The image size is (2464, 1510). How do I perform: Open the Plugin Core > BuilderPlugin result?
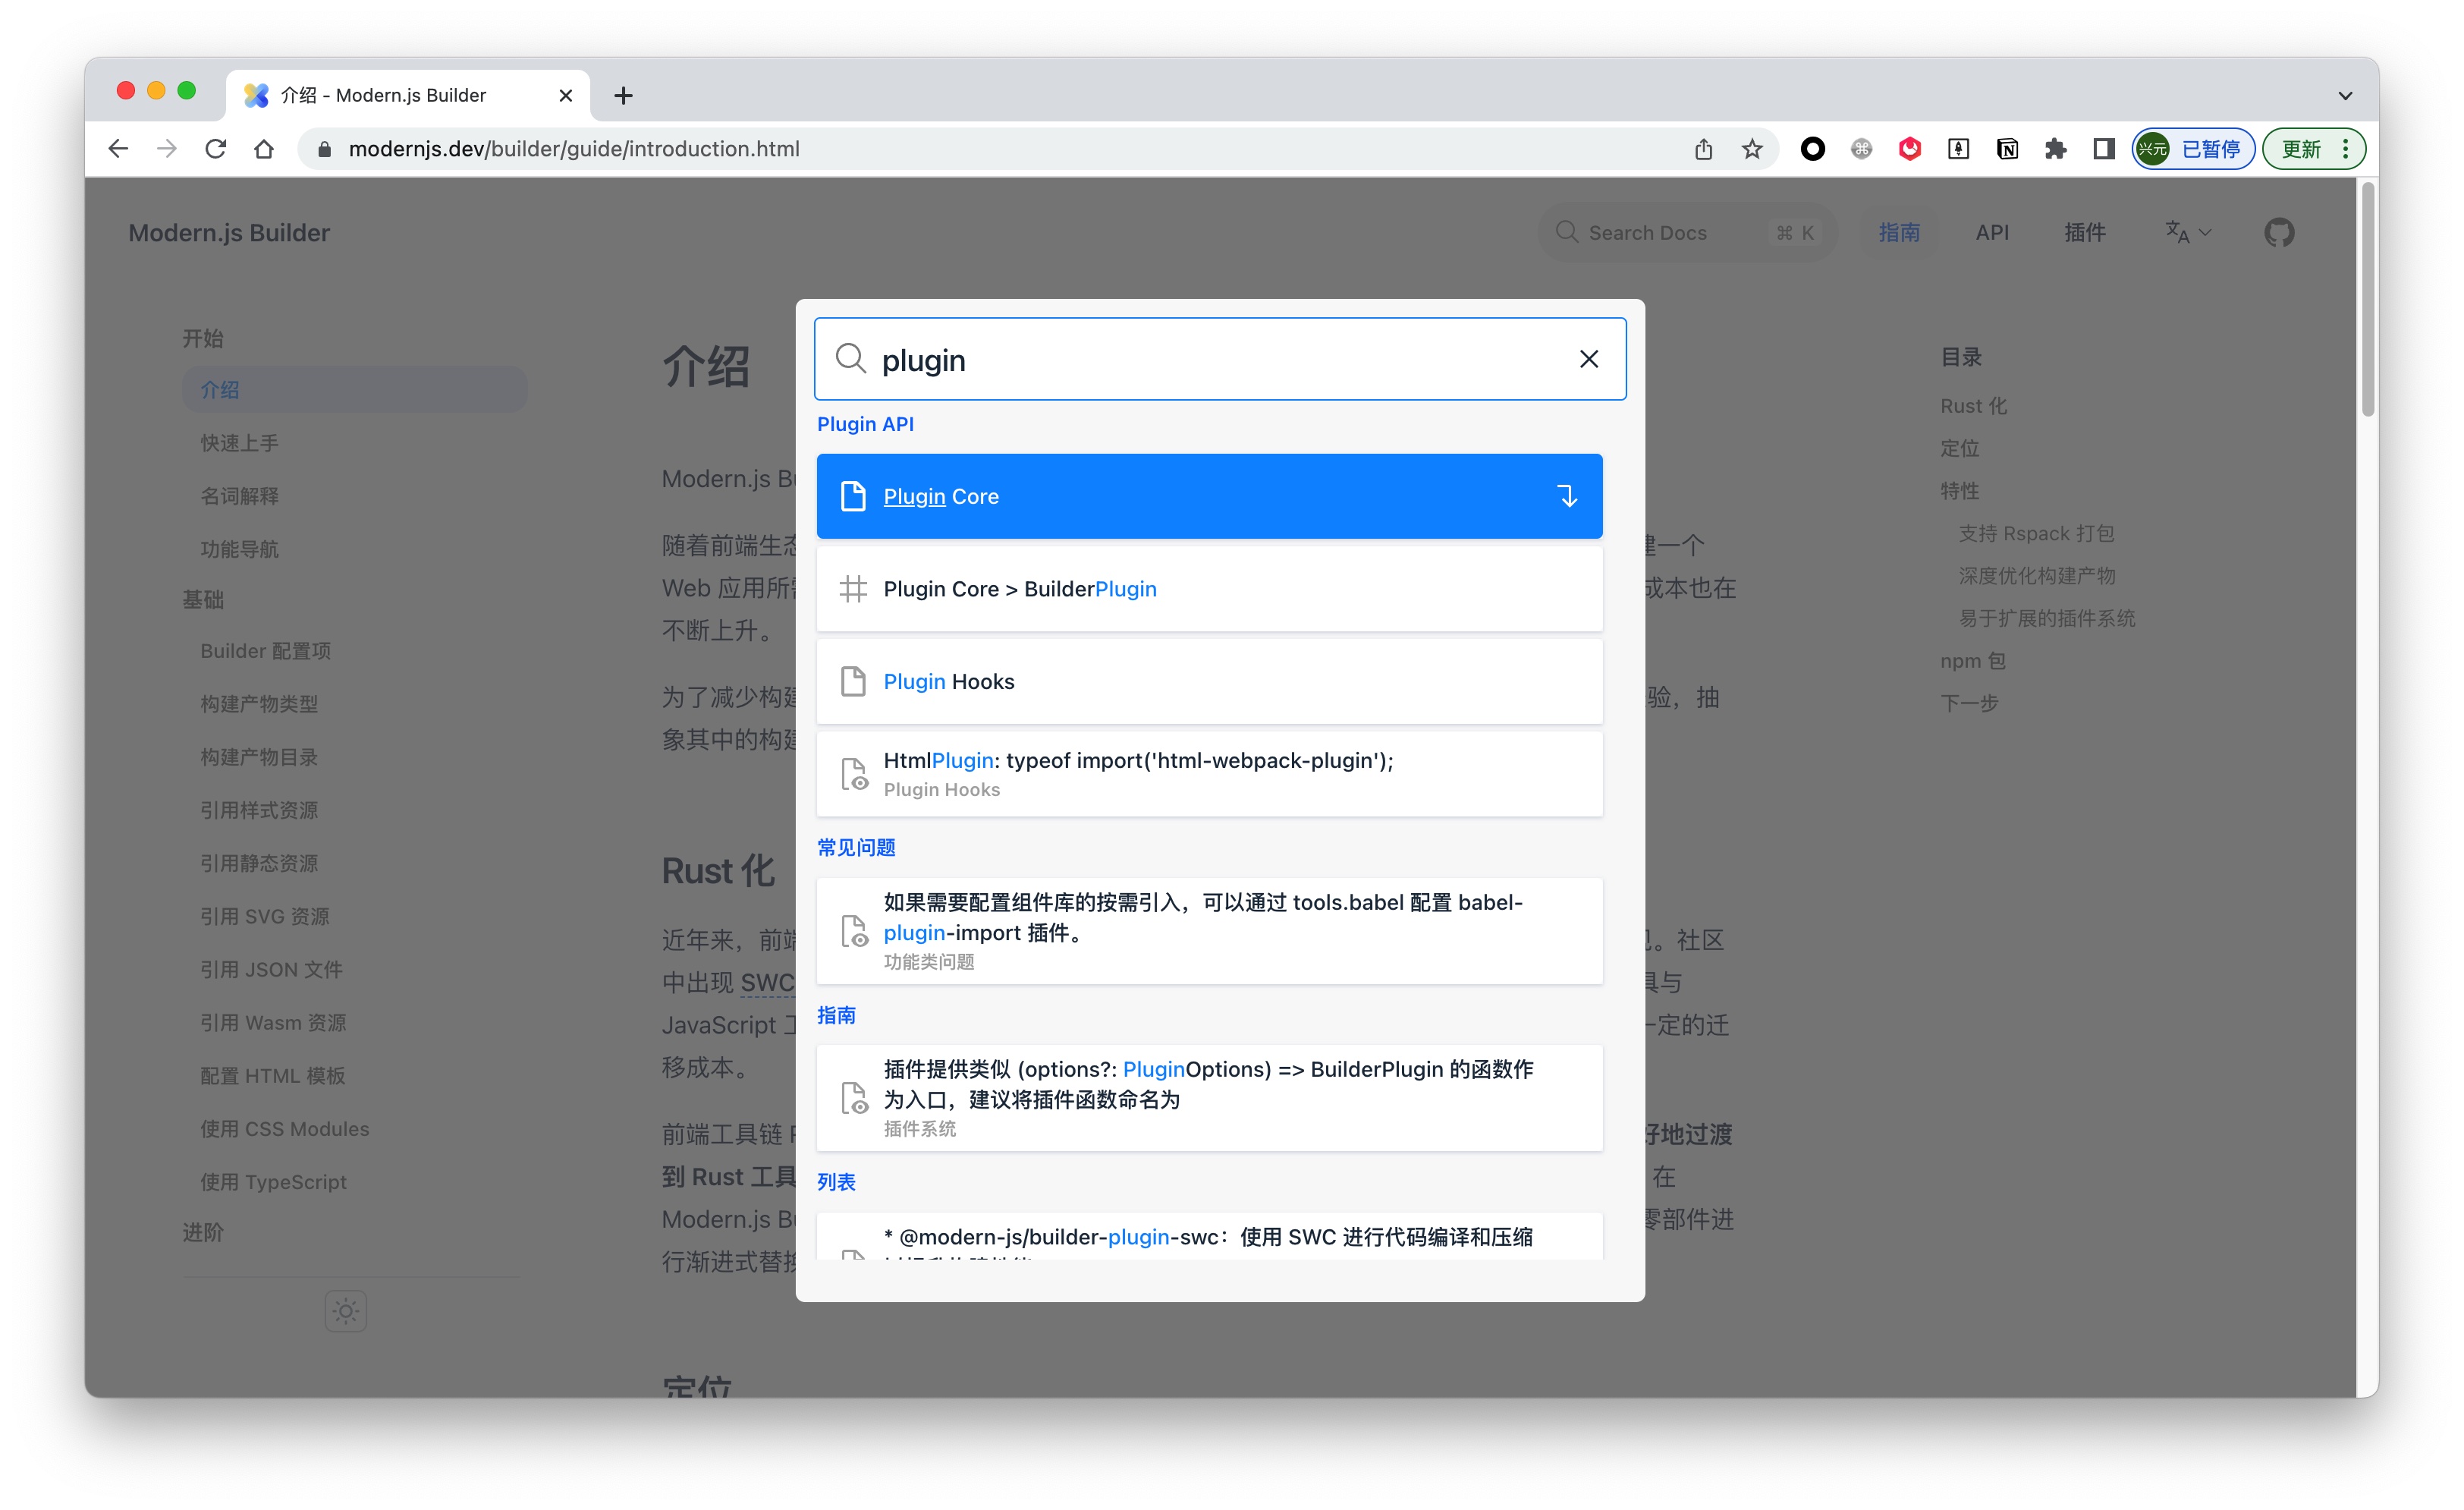[1209, 589]
